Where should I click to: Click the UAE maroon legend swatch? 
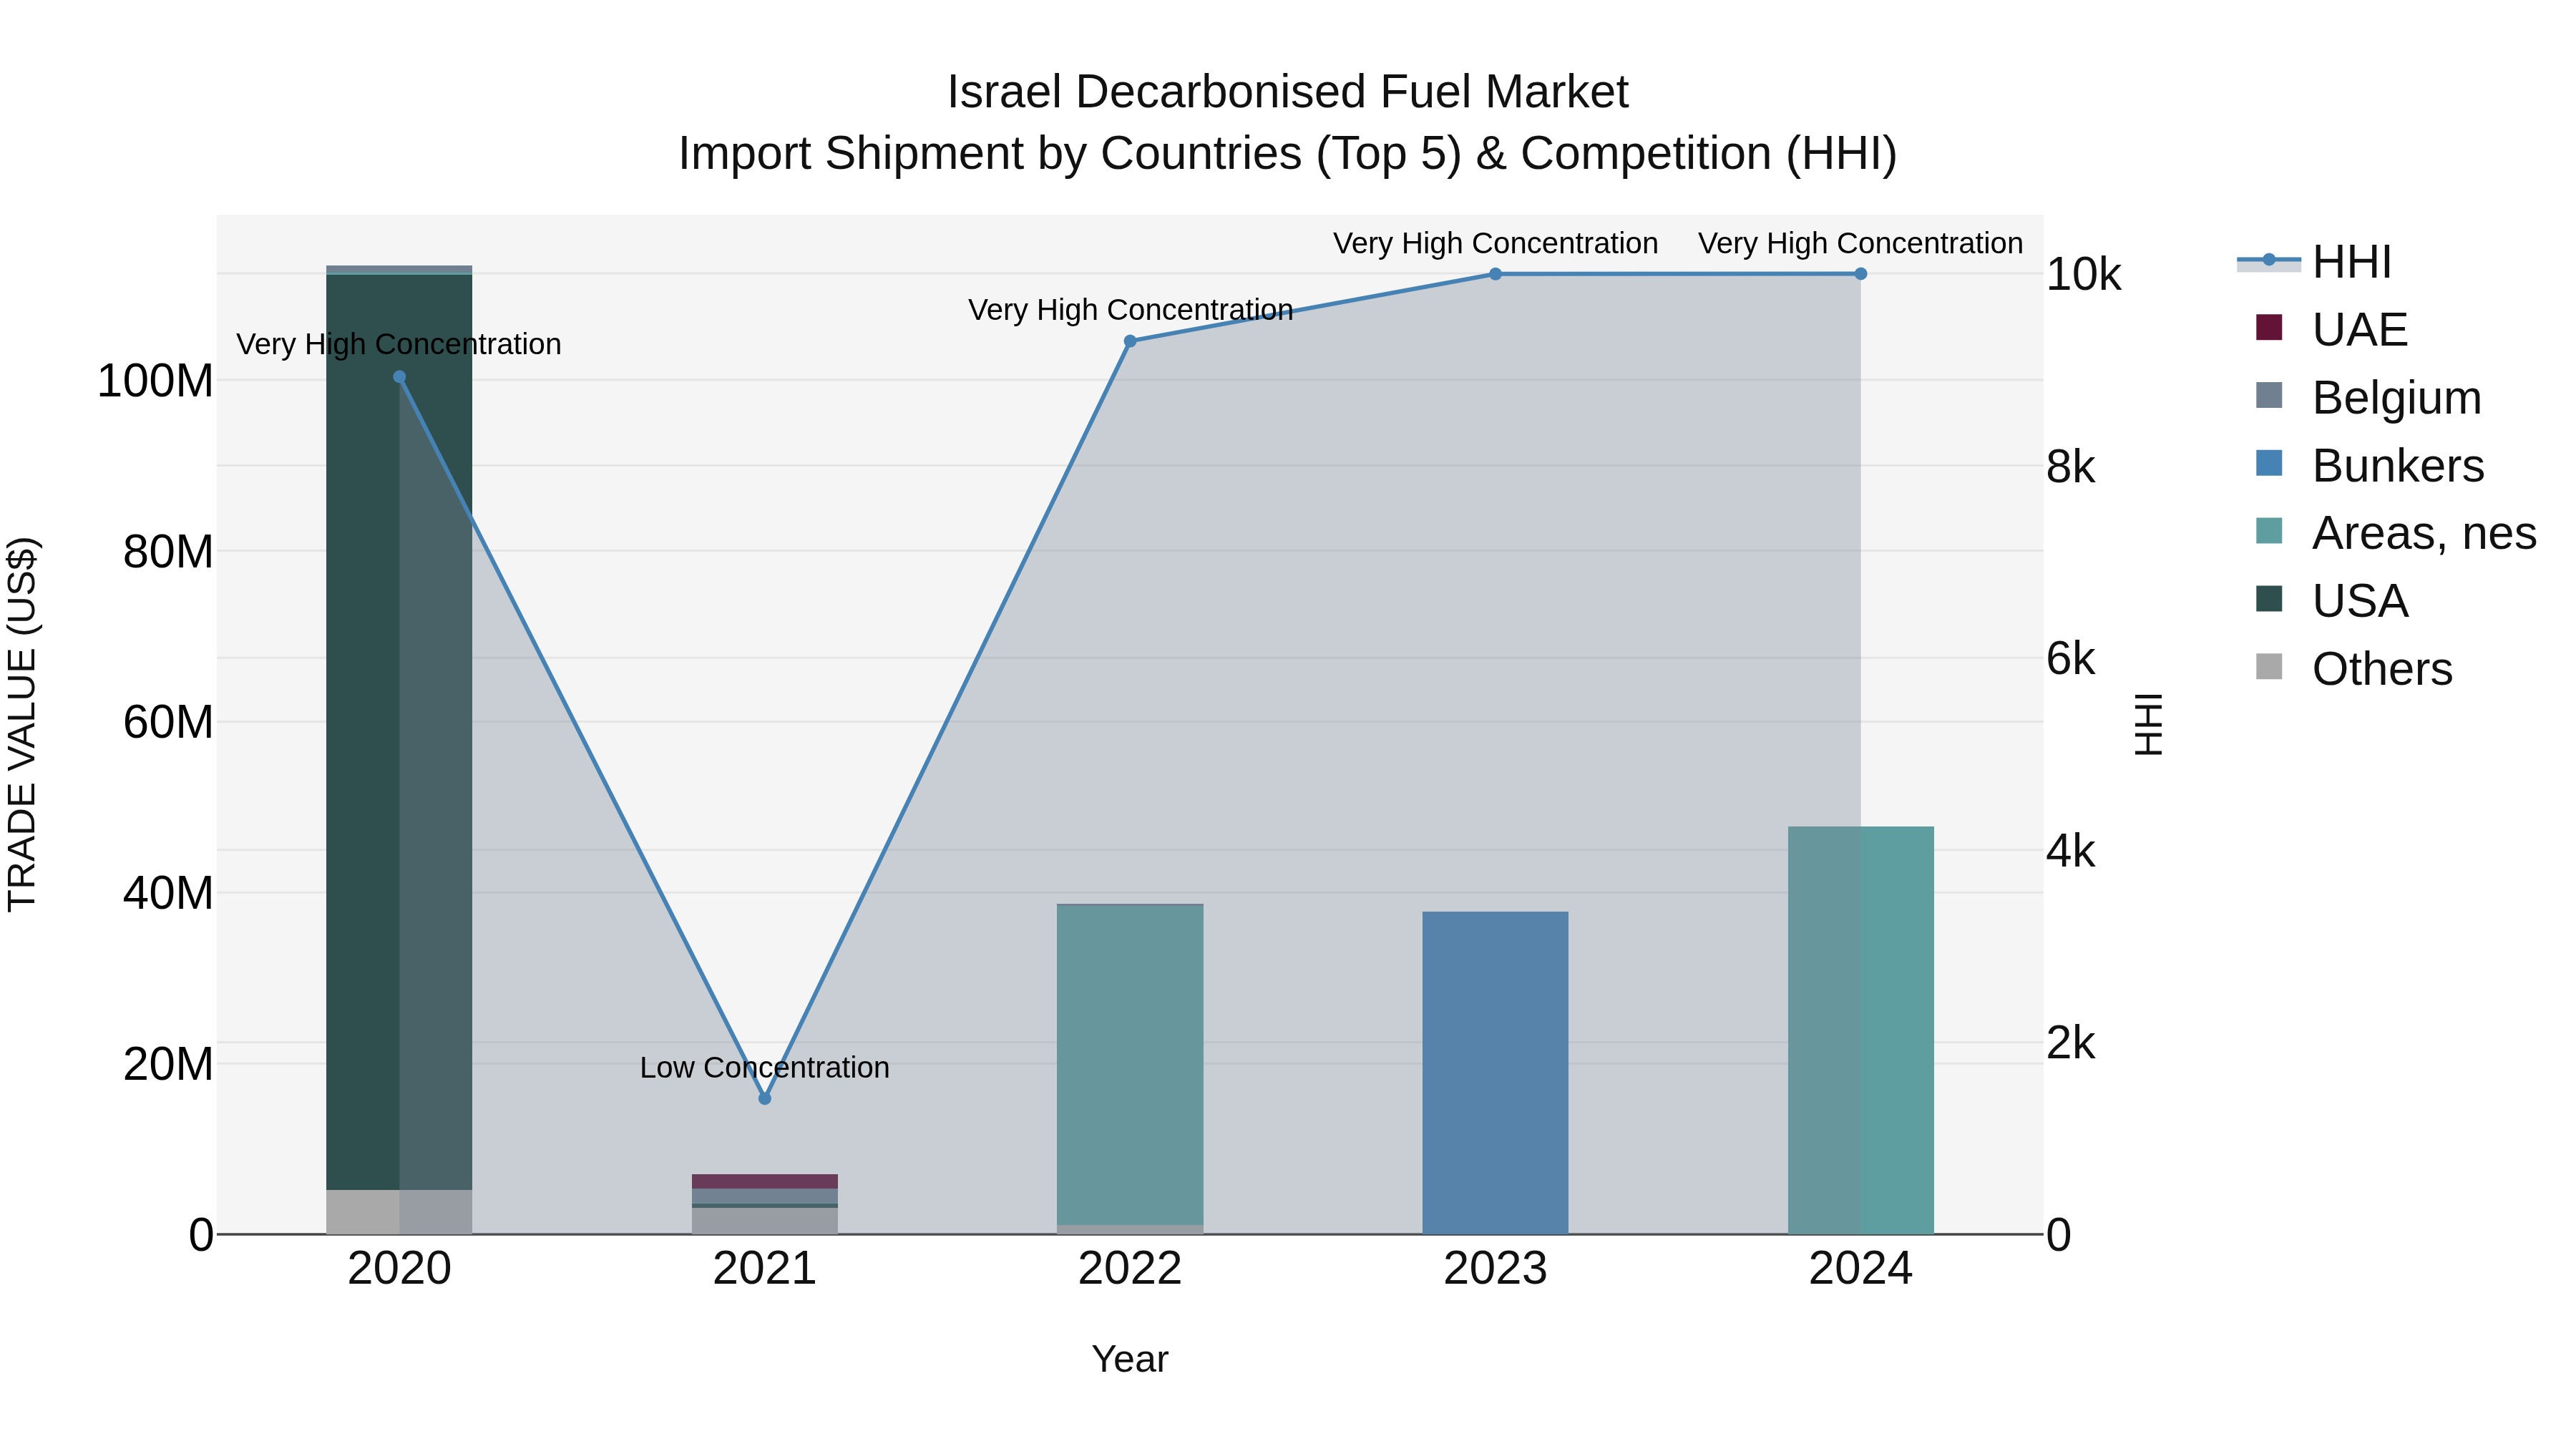tap(2269, 328)
